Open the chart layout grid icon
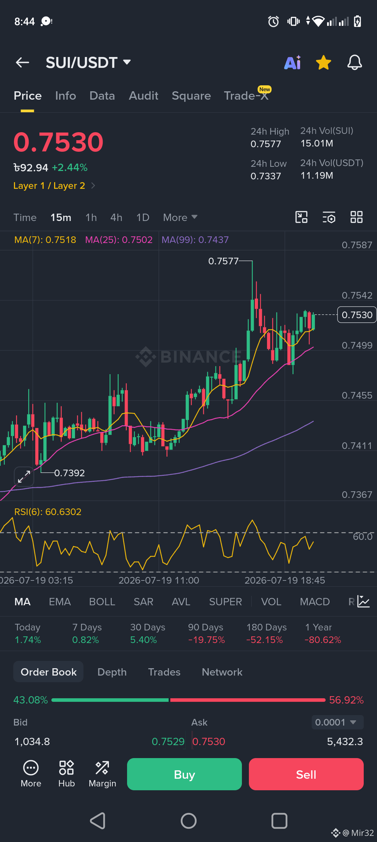The height and width of the screenshot is (842, 377). [356, 217]
